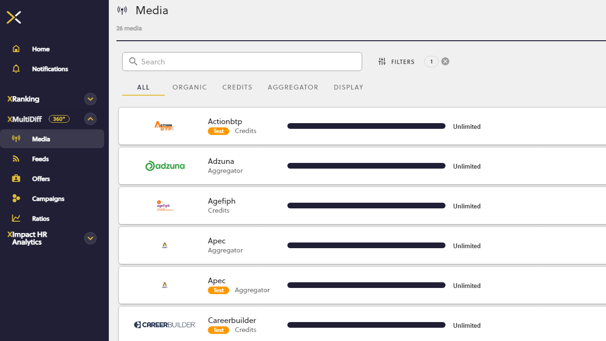Open the Careerbuilder media name
606x341 pixels.
pos(232,320)
